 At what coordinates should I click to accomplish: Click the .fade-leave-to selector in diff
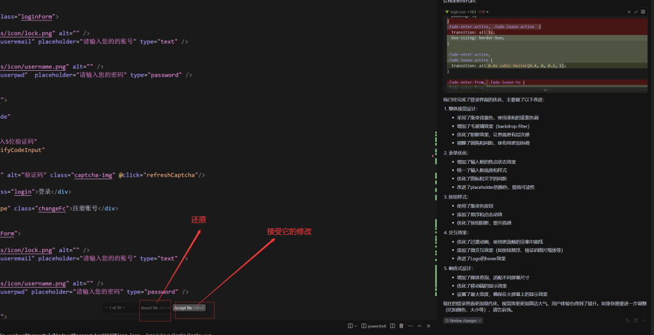[x=505, y=82]
